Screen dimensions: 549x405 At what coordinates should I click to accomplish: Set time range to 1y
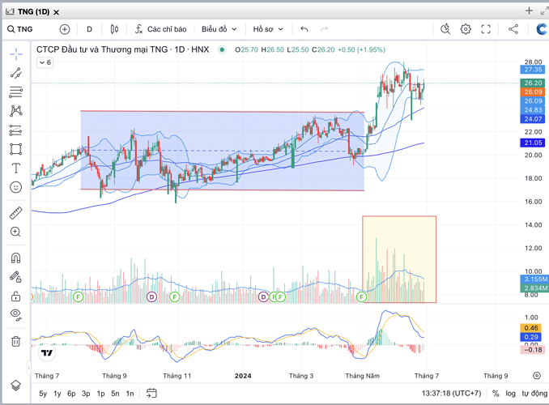point(57,394)
